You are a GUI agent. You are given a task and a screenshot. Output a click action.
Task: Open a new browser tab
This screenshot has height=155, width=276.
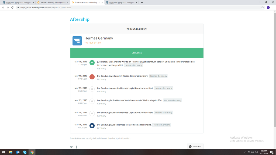coord(142,2)
